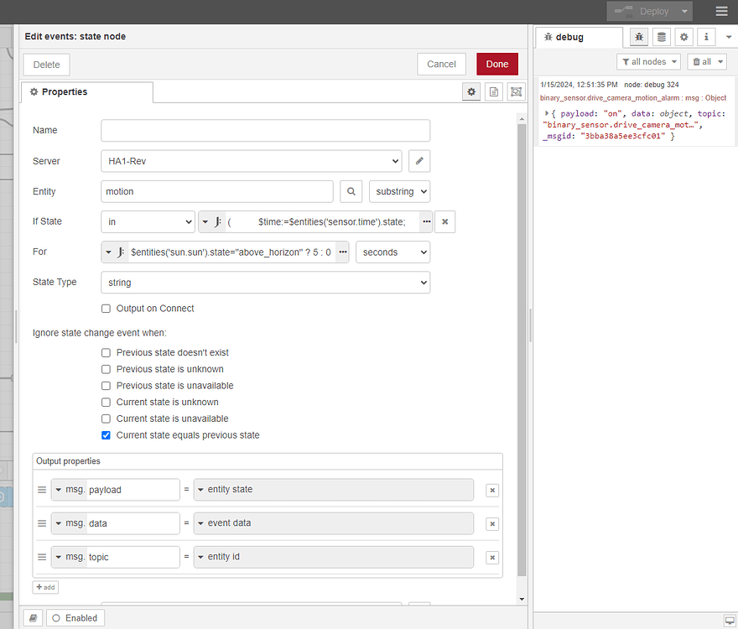The width and height of the screenshot is (738, 629).
Task: Expand the For expression editor ellipsis
Action: click(343, 252)
